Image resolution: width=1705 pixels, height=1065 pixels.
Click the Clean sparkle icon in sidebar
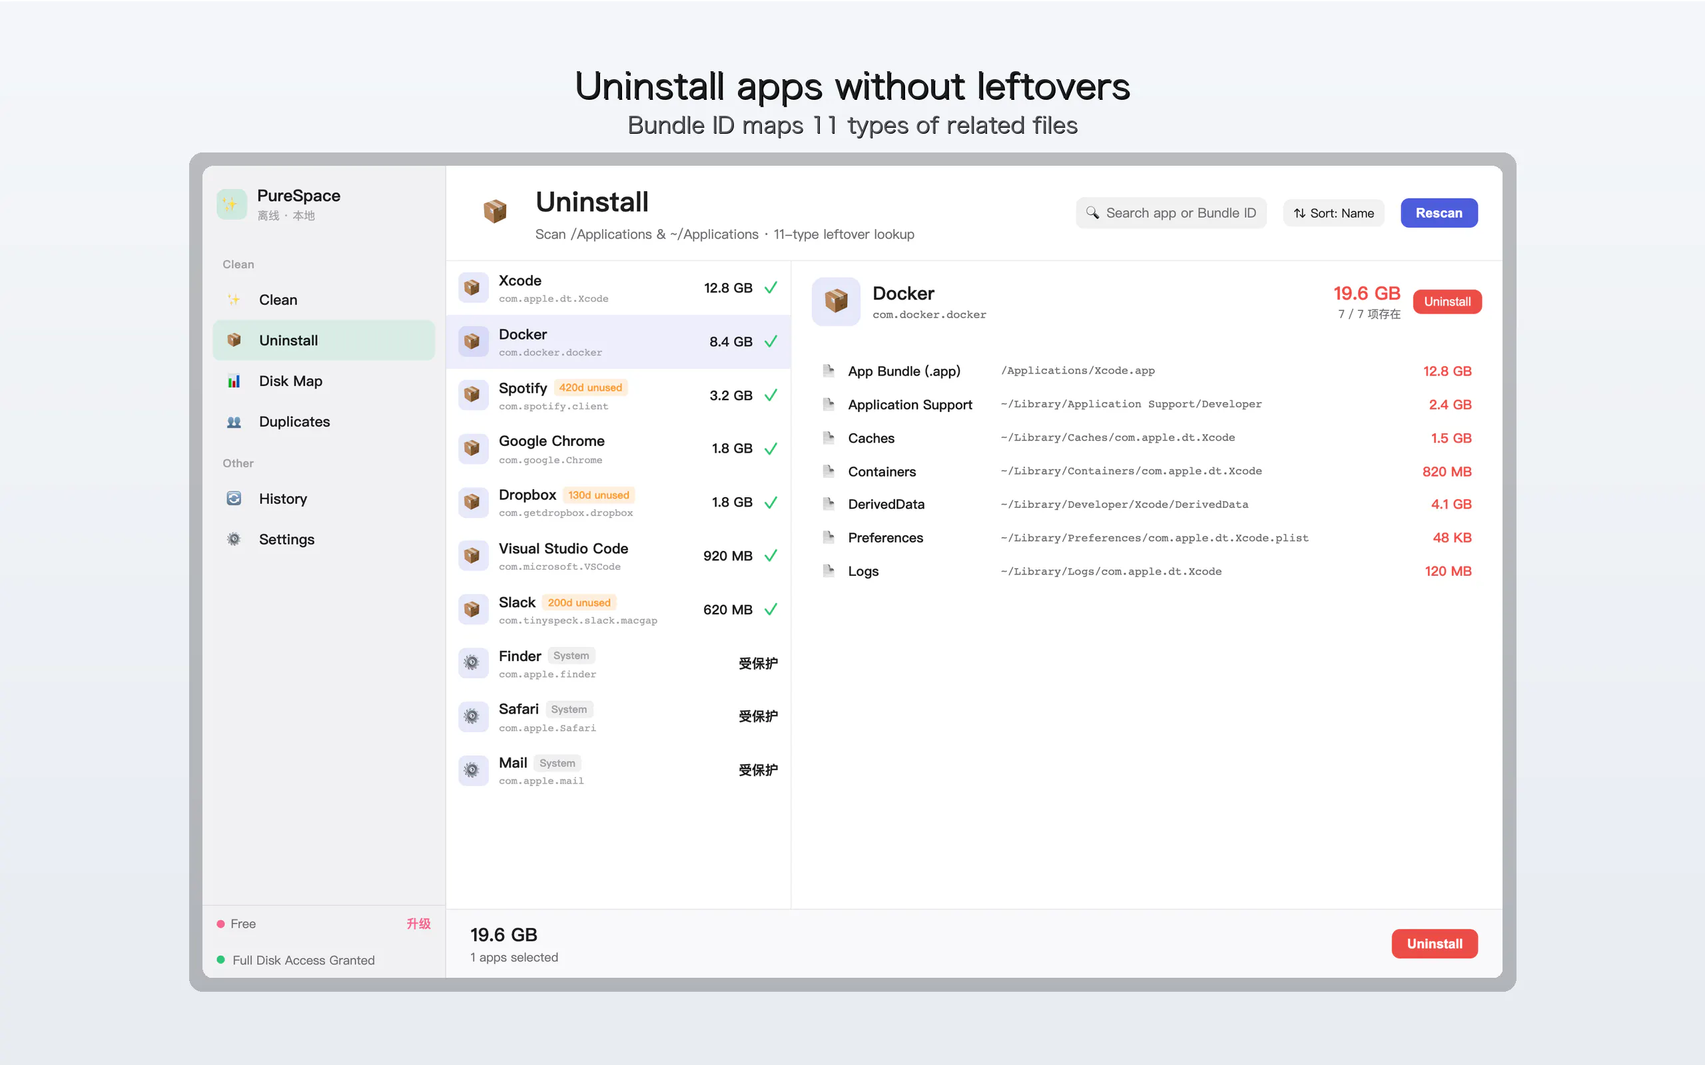234,300
